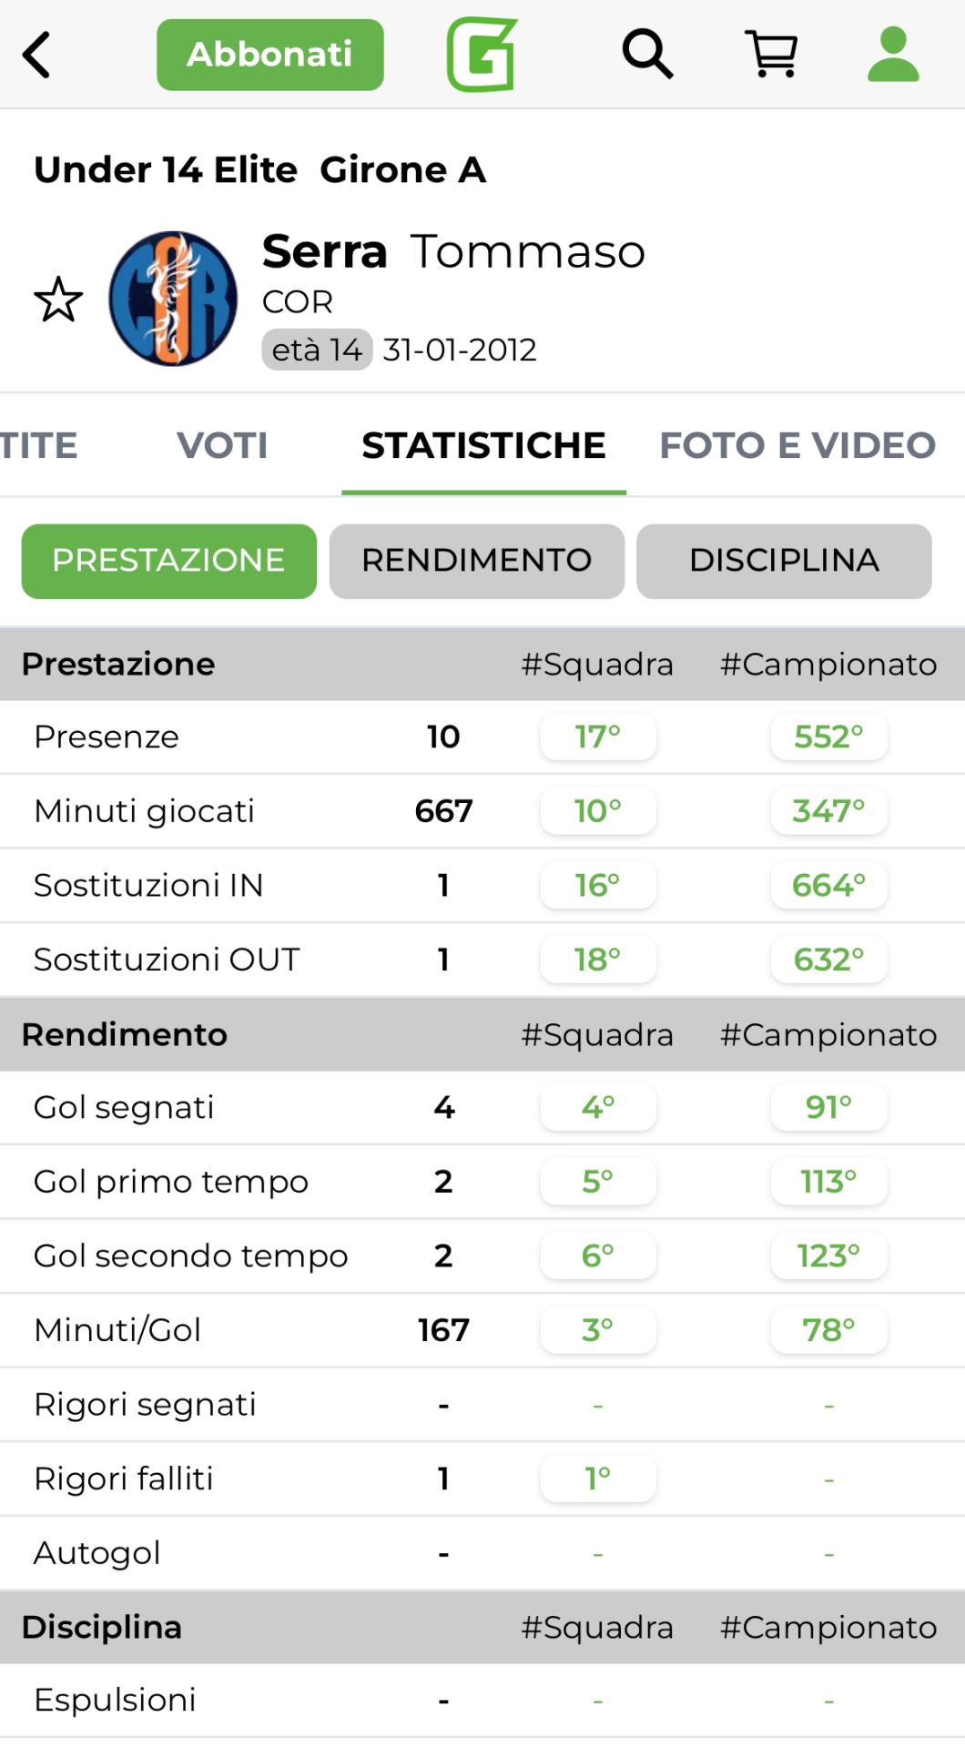
Task: Open the FOTO E VIDEO tab
Action: point(797,445)
